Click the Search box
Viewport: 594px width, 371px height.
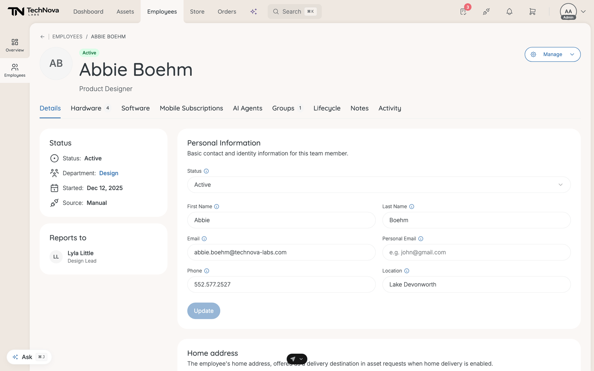pyautogui.click(x=295, y=12)
